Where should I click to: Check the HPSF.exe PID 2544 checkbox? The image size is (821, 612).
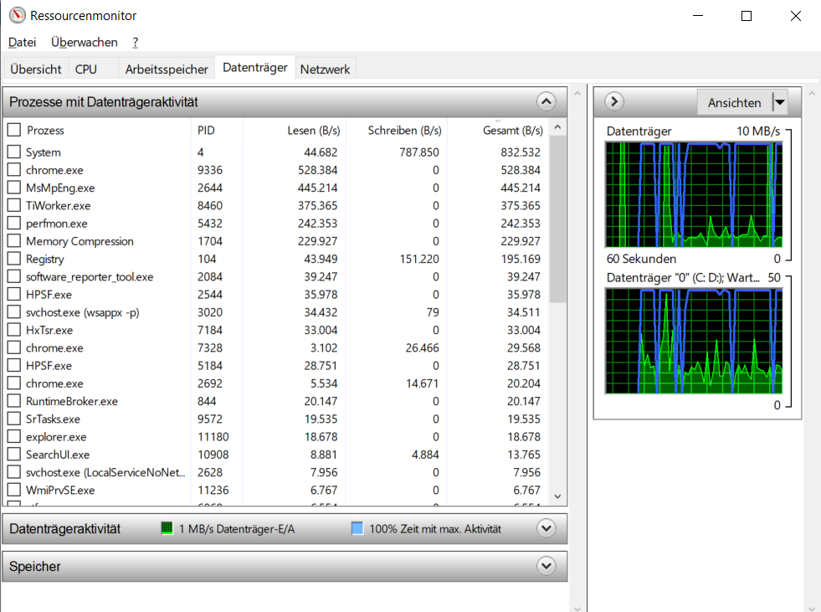pyautogui.click(x=14, y=295)
